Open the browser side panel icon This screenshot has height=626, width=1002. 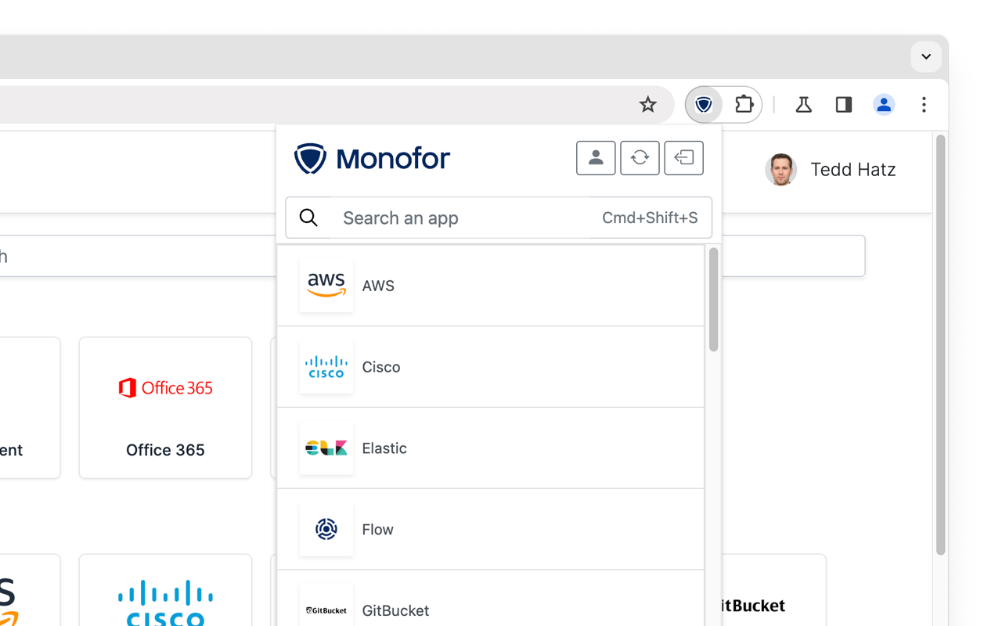click(843, 104)
